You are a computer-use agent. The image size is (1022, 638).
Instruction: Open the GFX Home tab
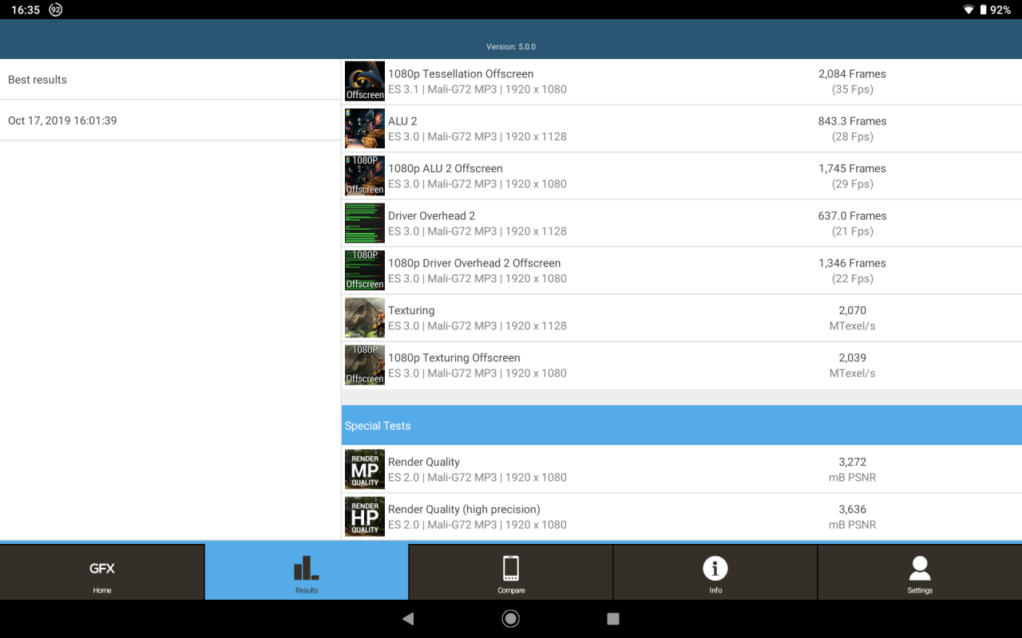click(x=102, y=572)
